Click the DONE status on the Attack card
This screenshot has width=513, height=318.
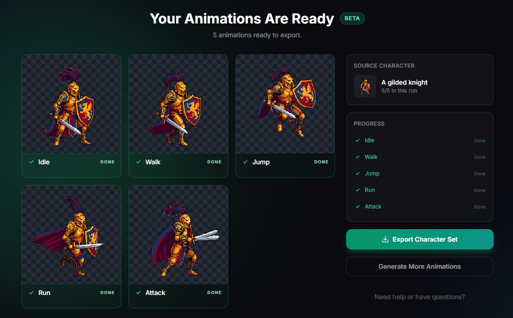click(x=214, y=293)
